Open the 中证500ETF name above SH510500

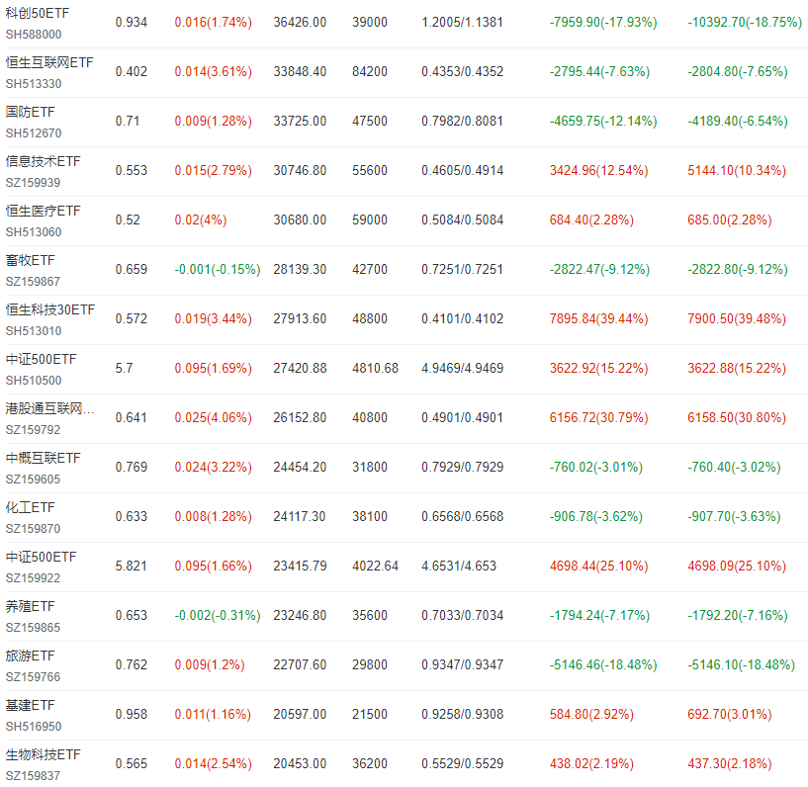pos(41,359)
